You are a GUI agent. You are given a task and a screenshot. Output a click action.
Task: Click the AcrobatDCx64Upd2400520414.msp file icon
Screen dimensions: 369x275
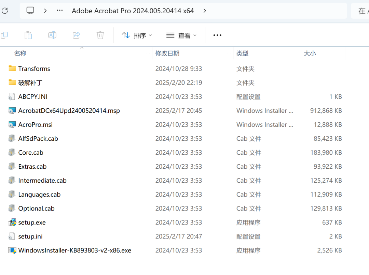pos(12,110)
